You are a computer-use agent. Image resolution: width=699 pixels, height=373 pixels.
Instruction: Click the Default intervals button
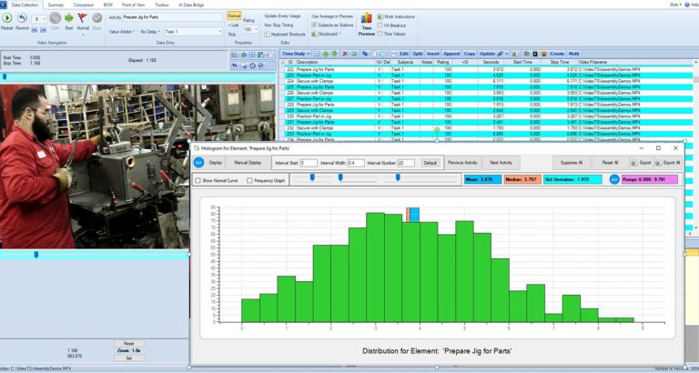click(x=431, y=163)
